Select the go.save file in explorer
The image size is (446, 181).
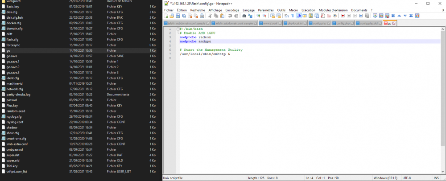tap(12, 56)
